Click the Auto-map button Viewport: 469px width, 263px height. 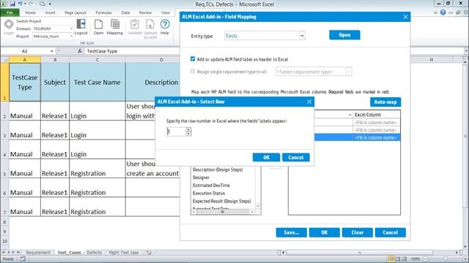point(385,102)
